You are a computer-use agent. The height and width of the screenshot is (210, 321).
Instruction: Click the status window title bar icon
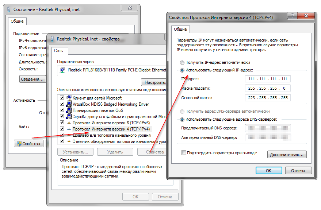coord(9,9)
